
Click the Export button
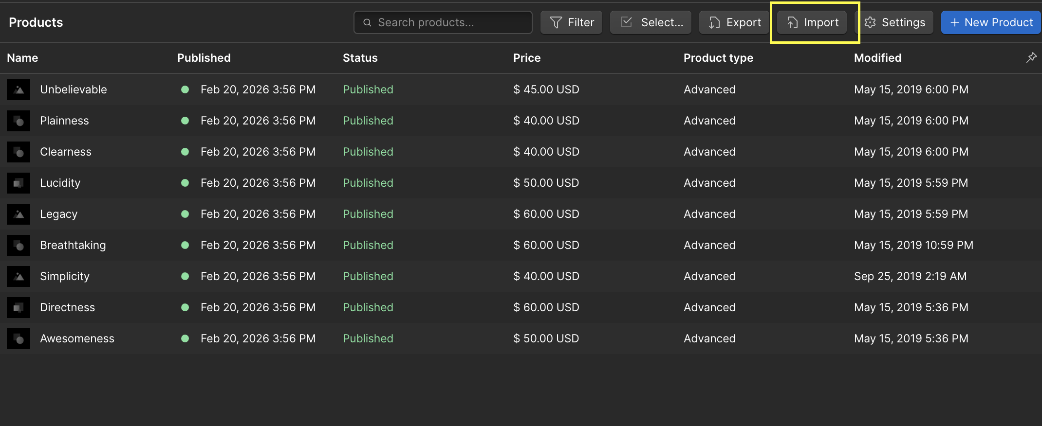[x=734, y=22]
